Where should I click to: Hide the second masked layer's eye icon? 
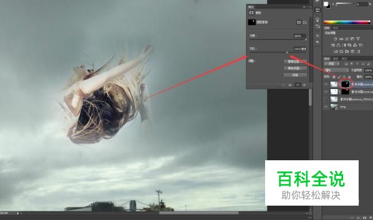tap(326, 92)
